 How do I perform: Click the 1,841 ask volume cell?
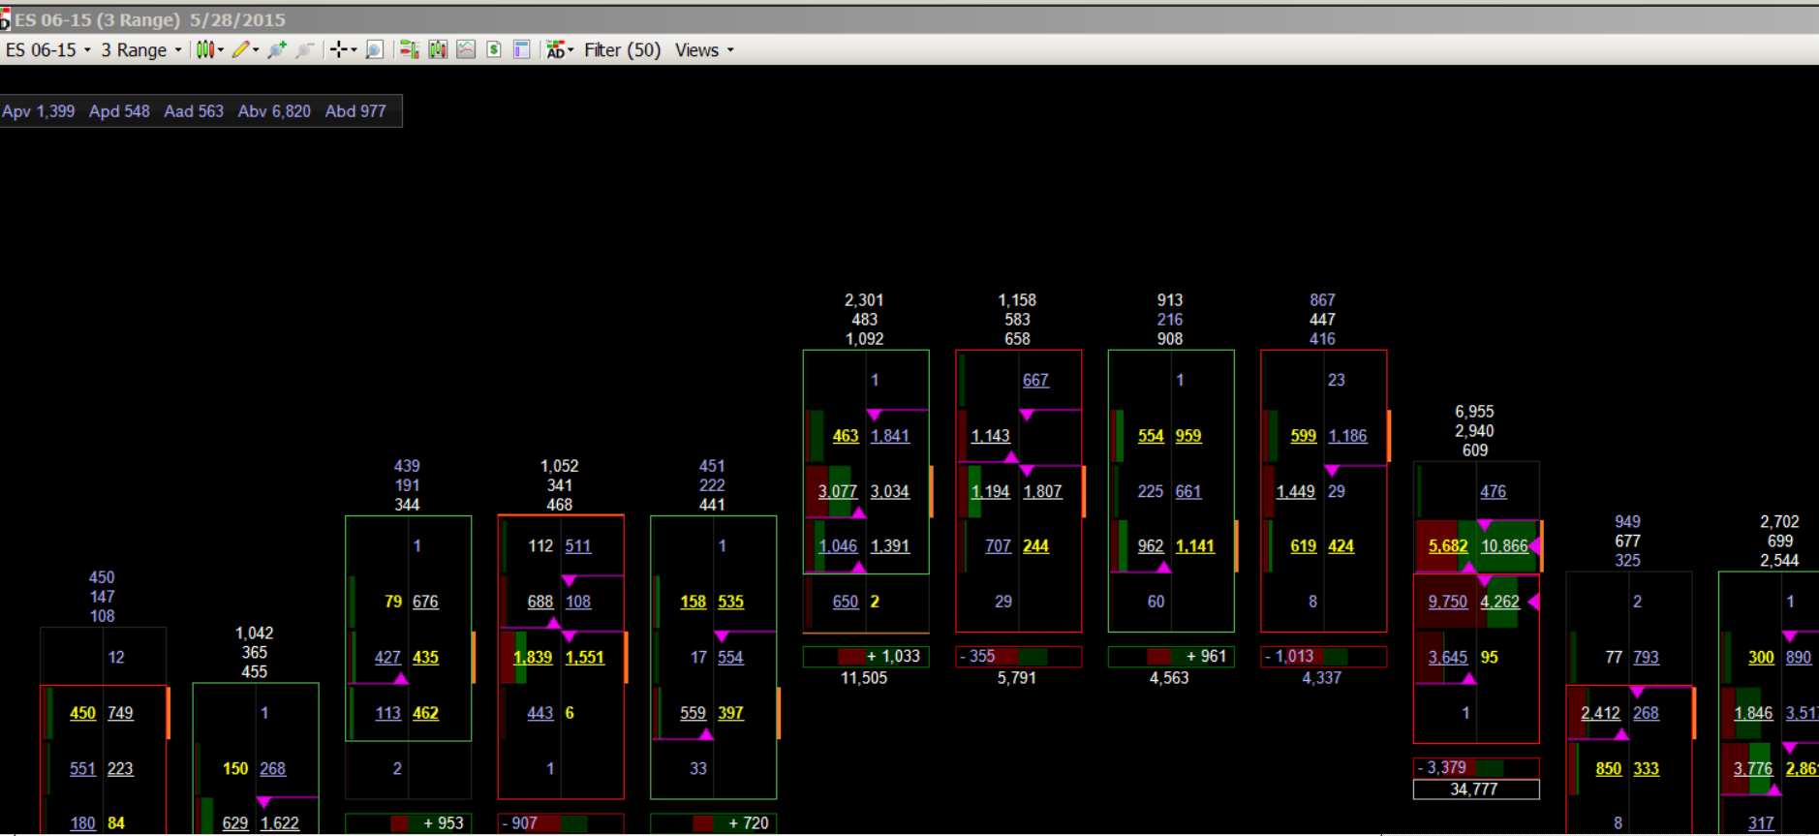[890, 436]
